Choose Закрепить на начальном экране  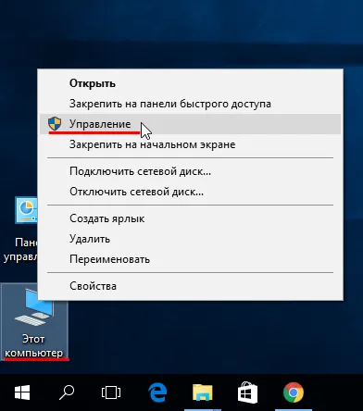click(x=190, y=144)
